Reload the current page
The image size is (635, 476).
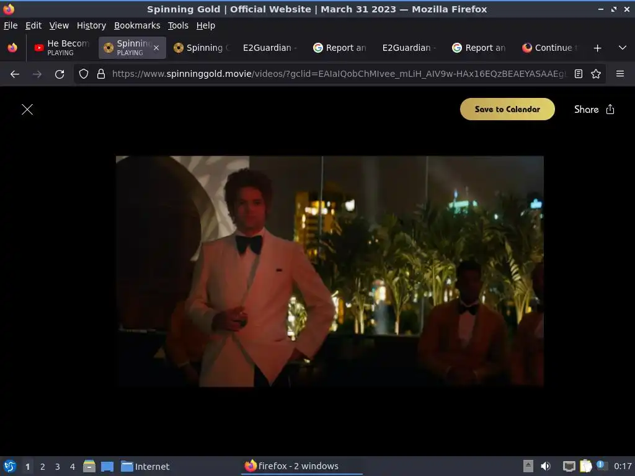click(60, 74)
